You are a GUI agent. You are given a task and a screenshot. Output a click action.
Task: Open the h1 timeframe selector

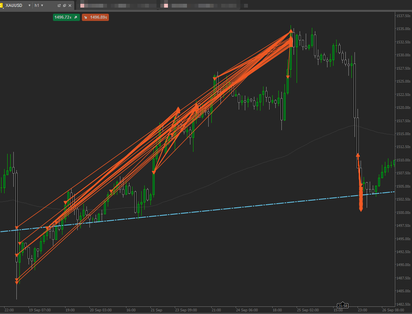point(39,5)
